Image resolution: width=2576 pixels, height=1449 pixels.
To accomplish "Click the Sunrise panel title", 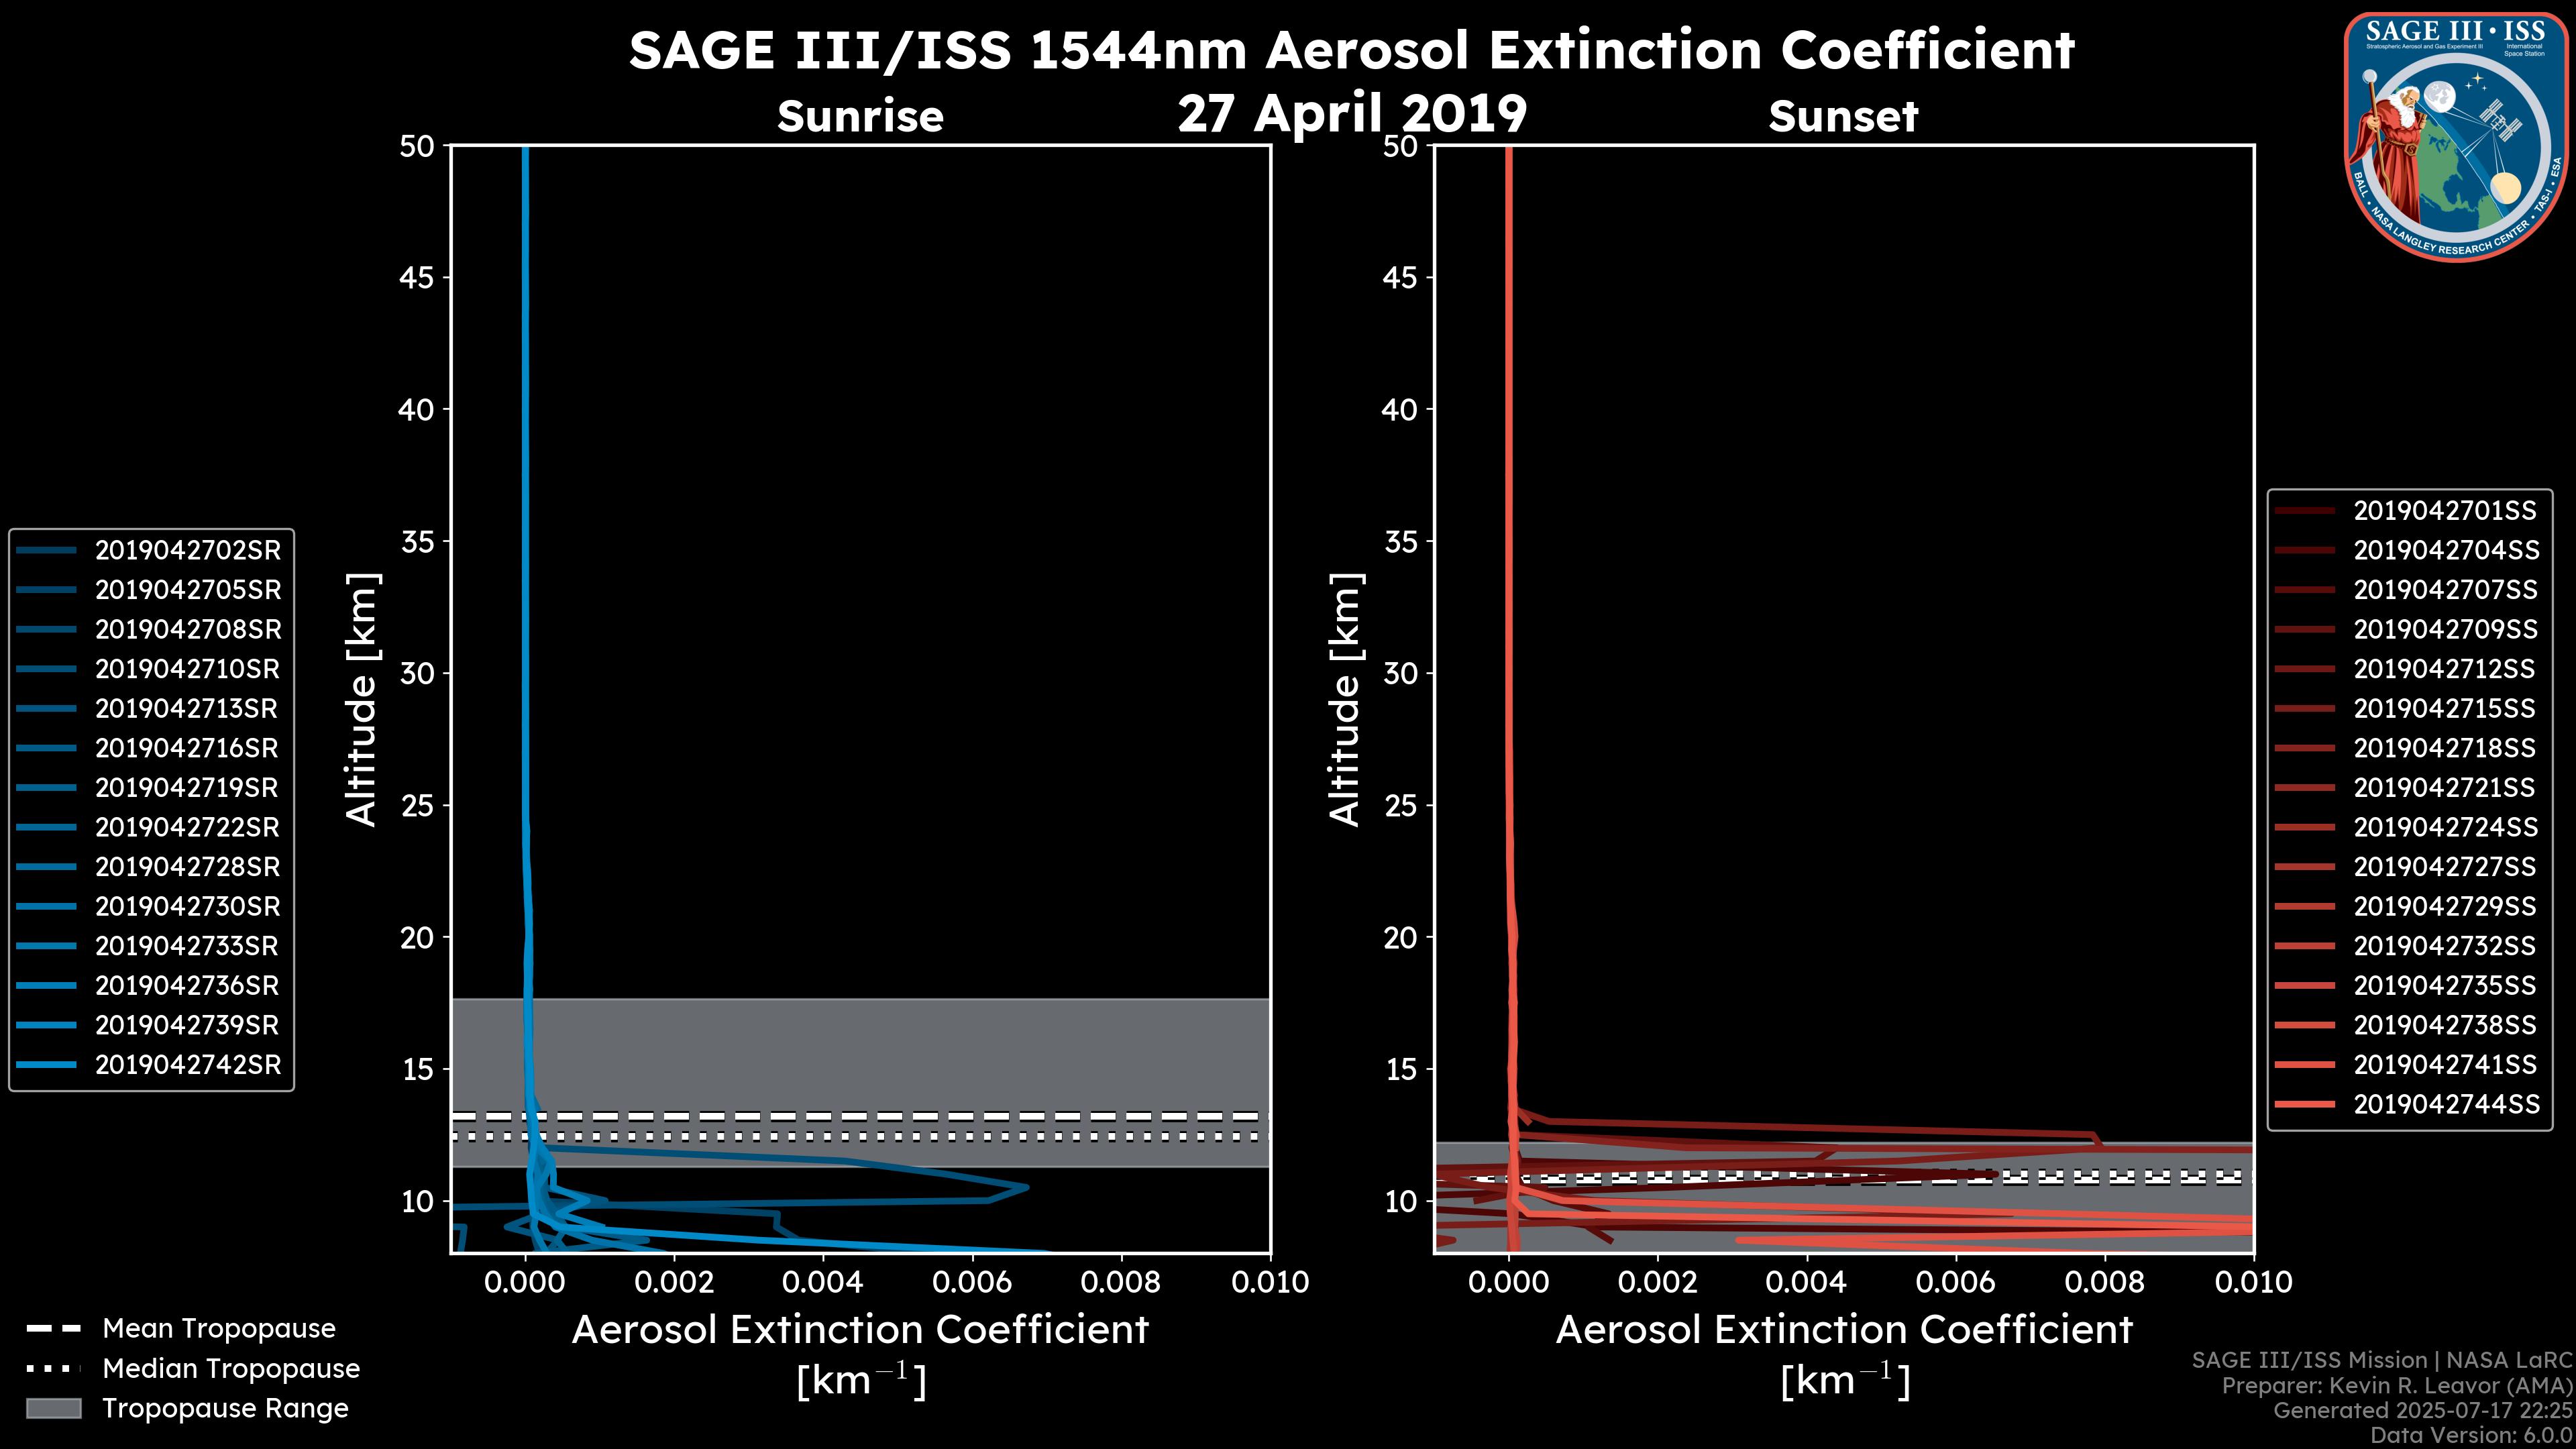I will tap(860, 117).
